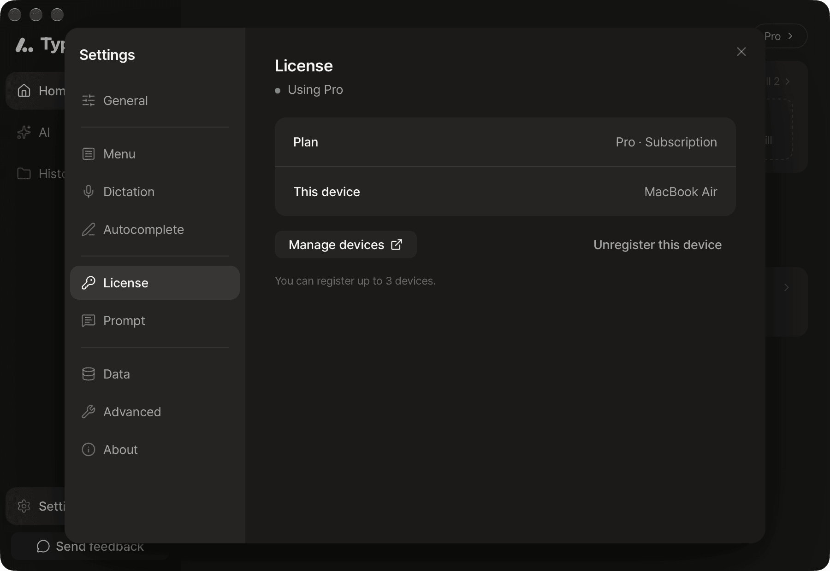This screenshot has height=571, width=830.
Task: Click the Using Pro status text
Action: pos(315,89)
